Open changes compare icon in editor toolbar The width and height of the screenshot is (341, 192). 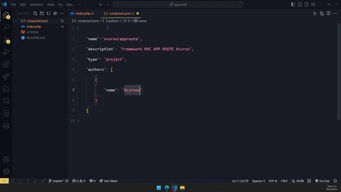(x=322, y=13)
